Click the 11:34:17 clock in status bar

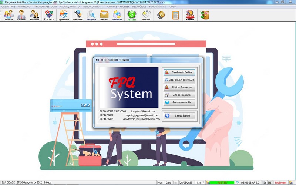[199, 182]
